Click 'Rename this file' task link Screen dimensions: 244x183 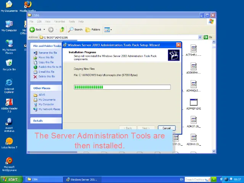click(x=48, y=53)
